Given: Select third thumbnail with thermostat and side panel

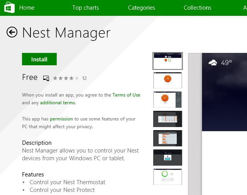Looking at the screenshot, I should (167, 100).
